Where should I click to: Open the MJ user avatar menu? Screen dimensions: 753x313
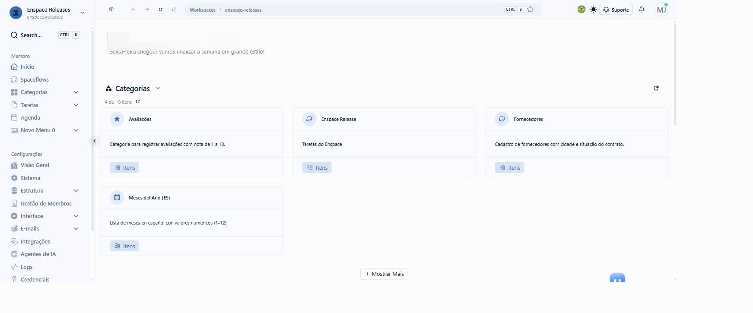click(661, 9)
